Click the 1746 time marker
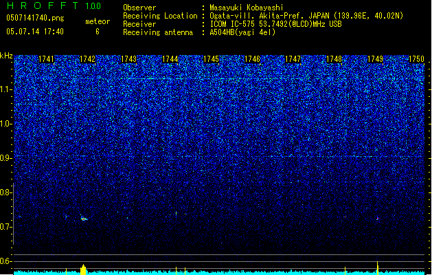This screenshot has height=275, width=432. pyautogui.click(x=252, y=59)
